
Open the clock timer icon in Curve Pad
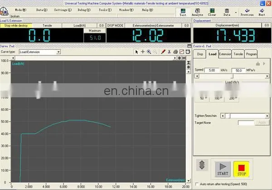pyautogui.click(x=188, y=52)
